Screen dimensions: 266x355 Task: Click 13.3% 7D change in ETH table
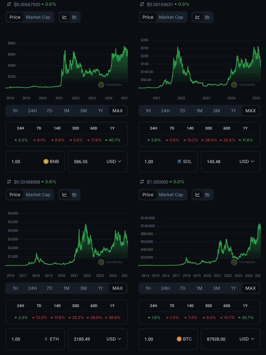pyautogui.click(x=40, y=318)
